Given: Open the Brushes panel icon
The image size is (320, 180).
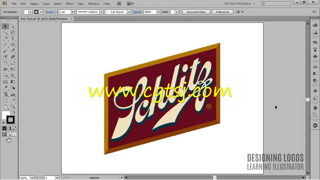Looking at the screenshot, I should click(x=315, y=49).
